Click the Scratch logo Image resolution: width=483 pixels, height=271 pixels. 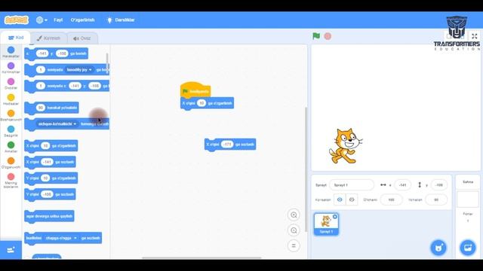pyautogui.click(x=17, y=20)
